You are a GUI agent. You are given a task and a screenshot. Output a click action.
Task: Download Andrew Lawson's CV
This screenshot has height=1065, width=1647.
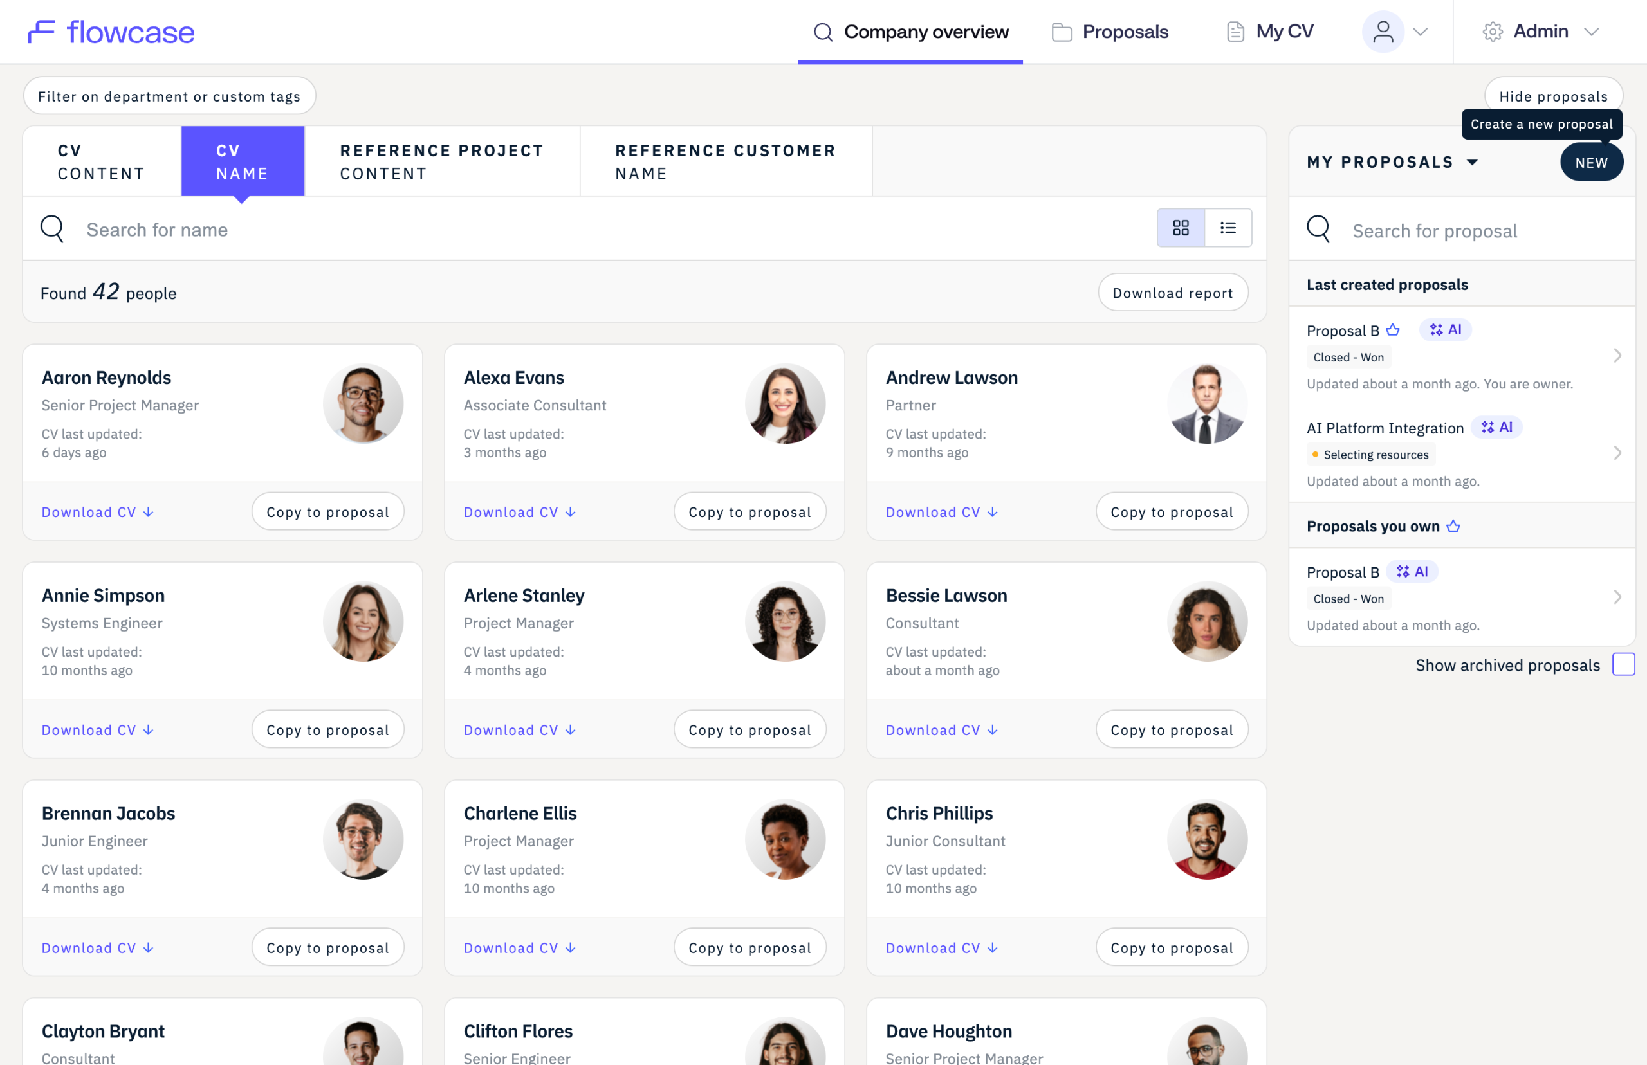[x=942, y=512]
